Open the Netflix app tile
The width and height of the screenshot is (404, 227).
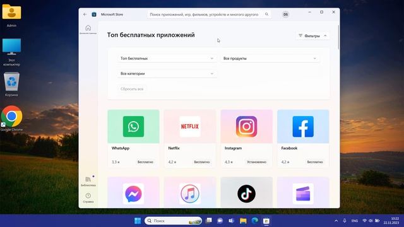tap(190, 139)
